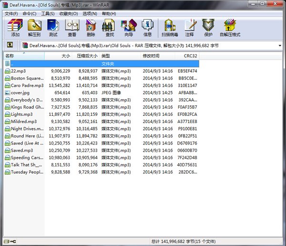
Task: Click the archive icon in the address bar
Action: [x=25, y=45]
